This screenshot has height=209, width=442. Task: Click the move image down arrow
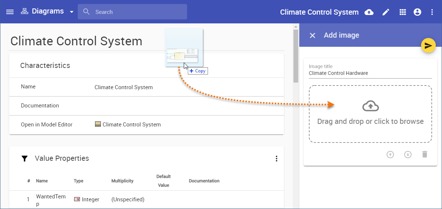(408, 155)
